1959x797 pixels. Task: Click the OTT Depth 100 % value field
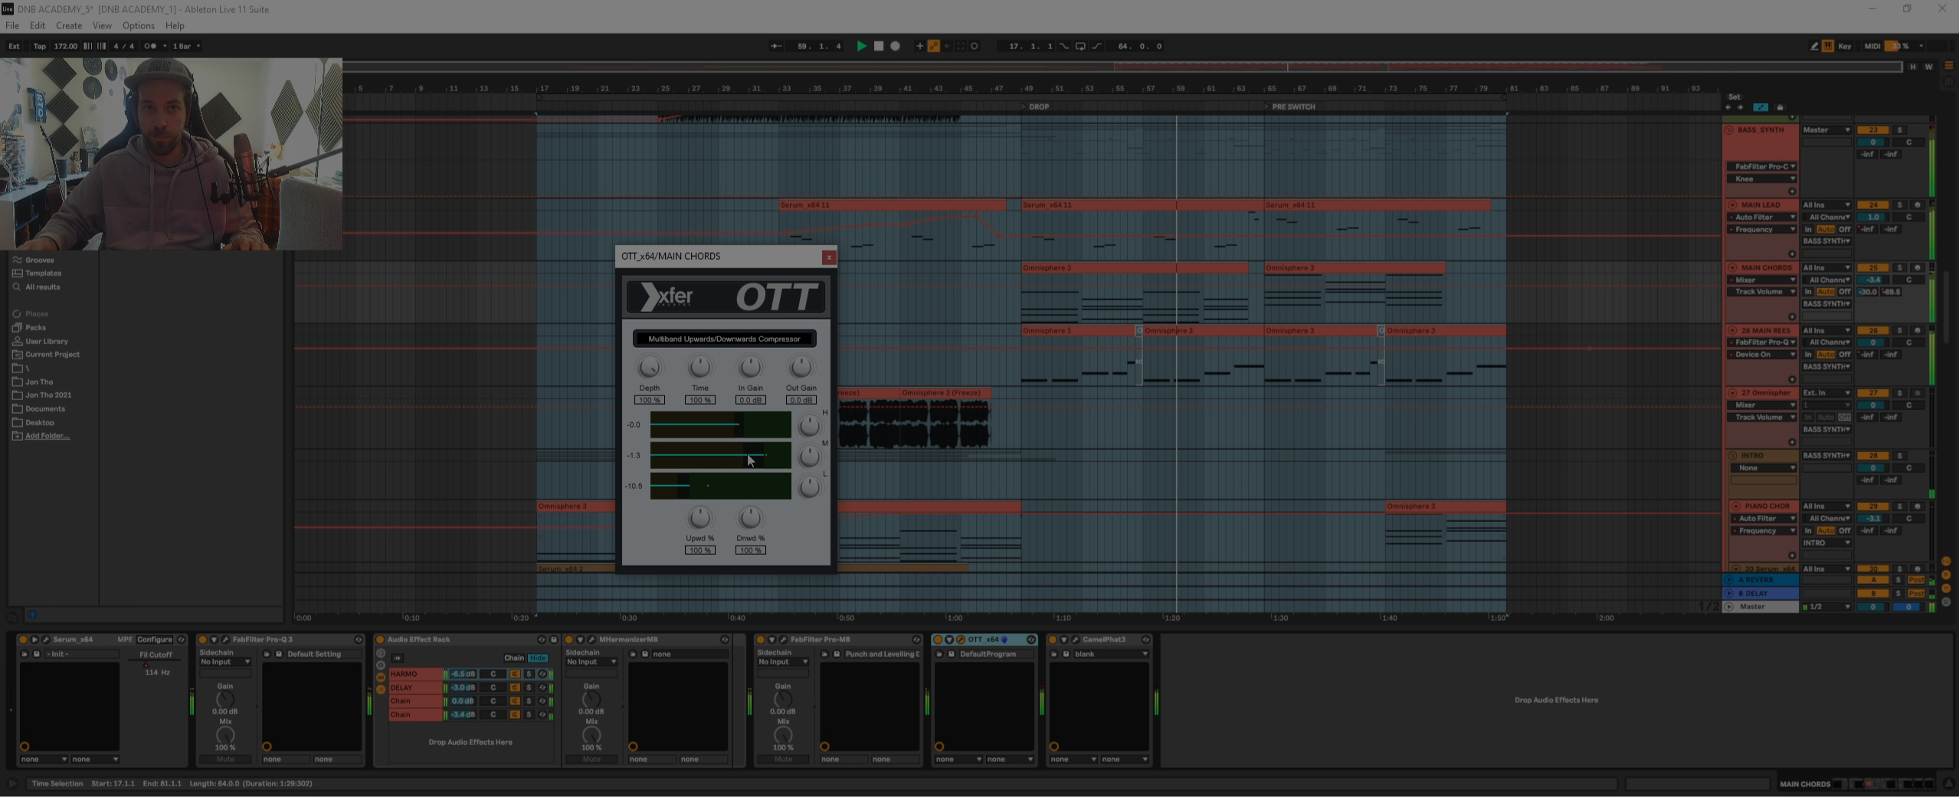tap(649, 400)
